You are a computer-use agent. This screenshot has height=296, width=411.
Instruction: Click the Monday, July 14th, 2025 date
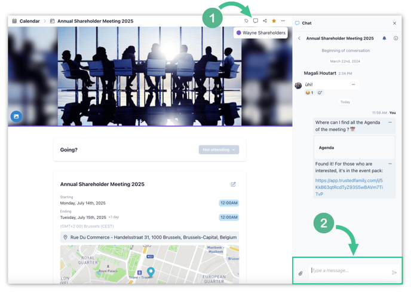83,203
